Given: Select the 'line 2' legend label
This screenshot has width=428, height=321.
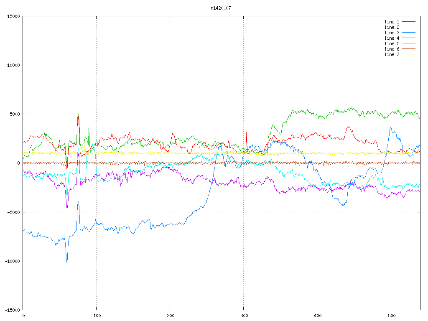Looking at the screenshot, I should (x=392, y=27).
